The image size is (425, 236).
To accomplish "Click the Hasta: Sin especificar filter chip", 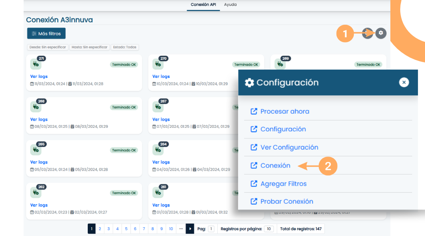I will (89, 47).
